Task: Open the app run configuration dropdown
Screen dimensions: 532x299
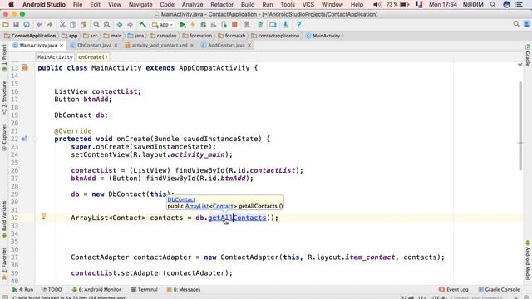Action: point(163,25)
